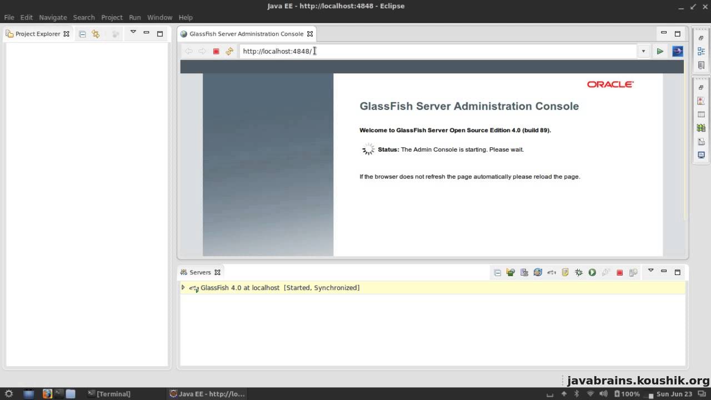
Task: Start the server with green play button
Action: tap(592, 272)
